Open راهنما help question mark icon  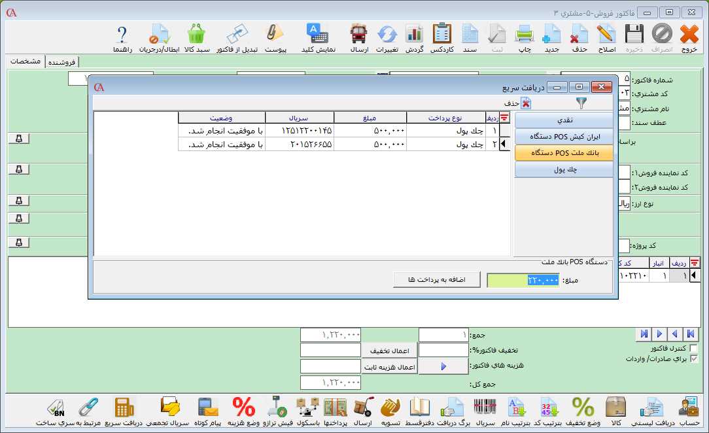pos(122,37)
